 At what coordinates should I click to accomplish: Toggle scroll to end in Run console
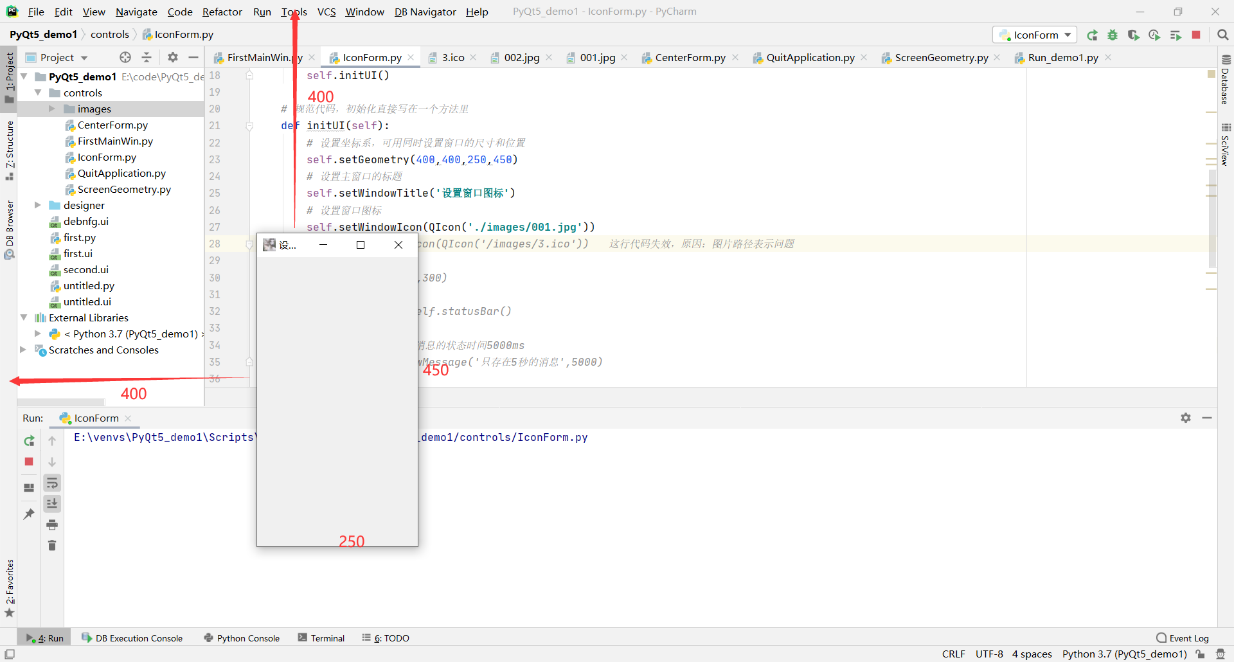(x=52, y=503)
